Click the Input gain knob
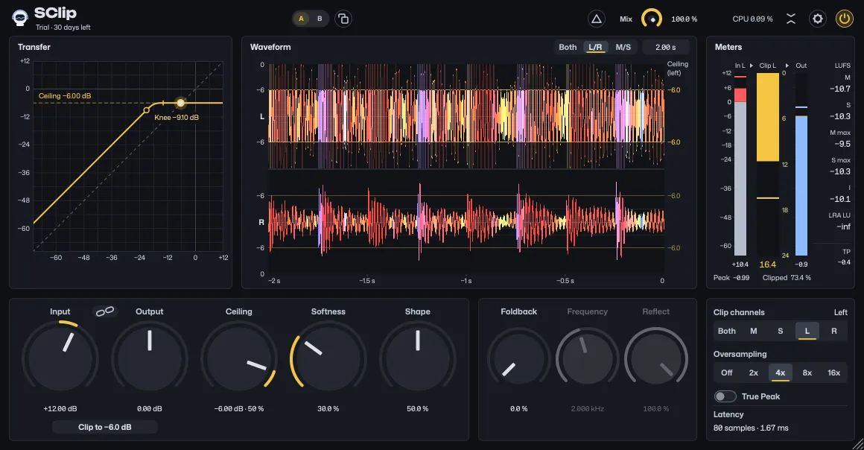Screen dimensions: 864x450 click(x=60, y=359)
